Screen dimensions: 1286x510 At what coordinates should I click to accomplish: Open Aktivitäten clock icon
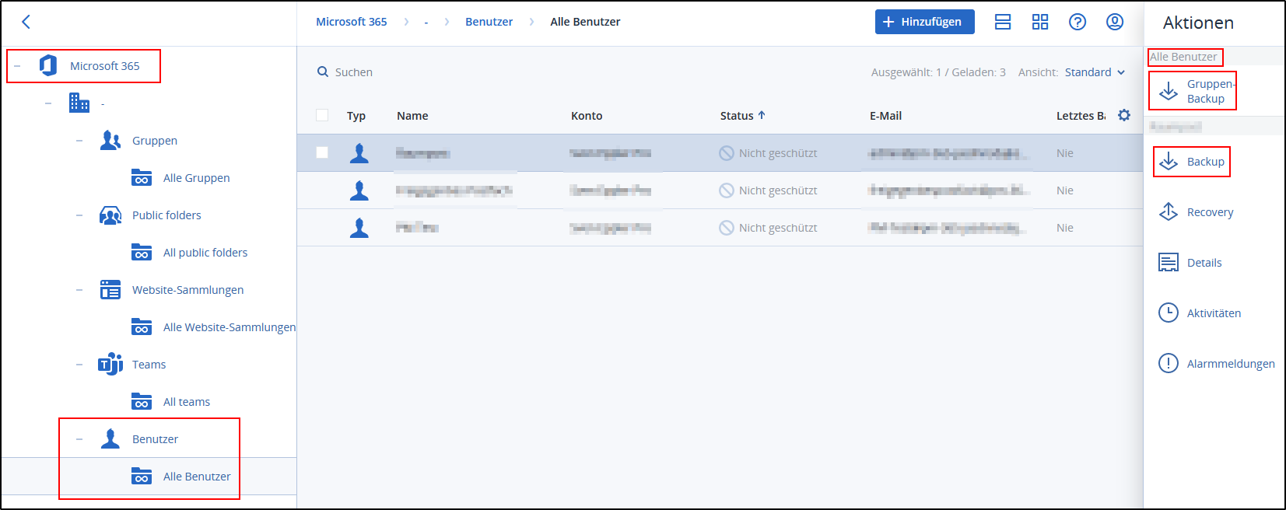(x=1169, y=313)
